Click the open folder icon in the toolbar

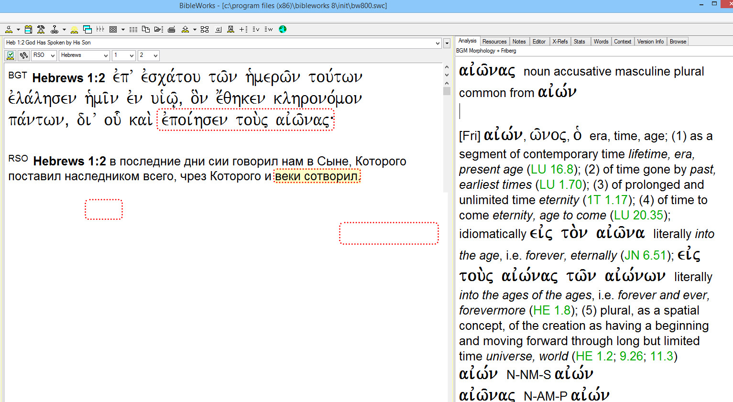pyautogui.click(x=159, y=29)
